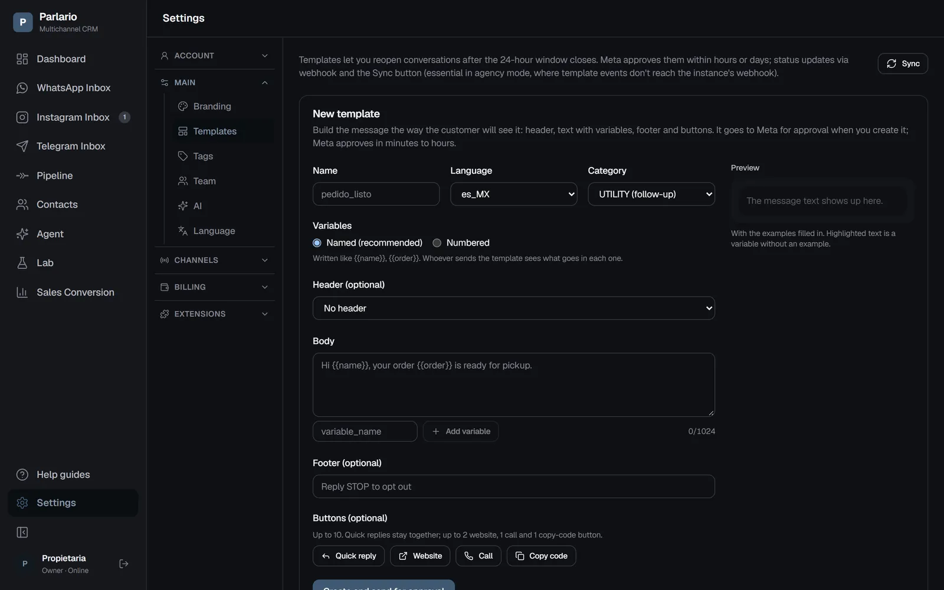This screenshot has height=590, width=944.
Task: Add a Website button
Action: click(x=420, y=556)
